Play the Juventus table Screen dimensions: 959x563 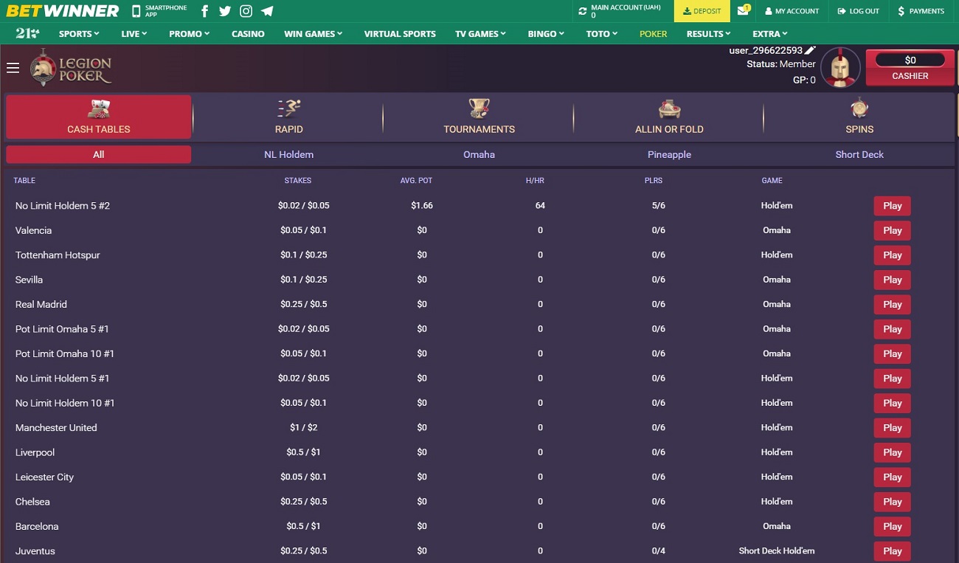pos(893,551)
